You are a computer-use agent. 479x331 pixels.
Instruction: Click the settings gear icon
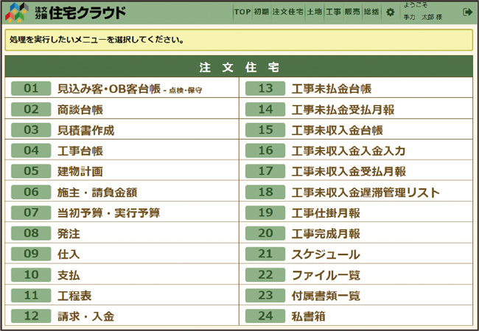click(391, 12)
